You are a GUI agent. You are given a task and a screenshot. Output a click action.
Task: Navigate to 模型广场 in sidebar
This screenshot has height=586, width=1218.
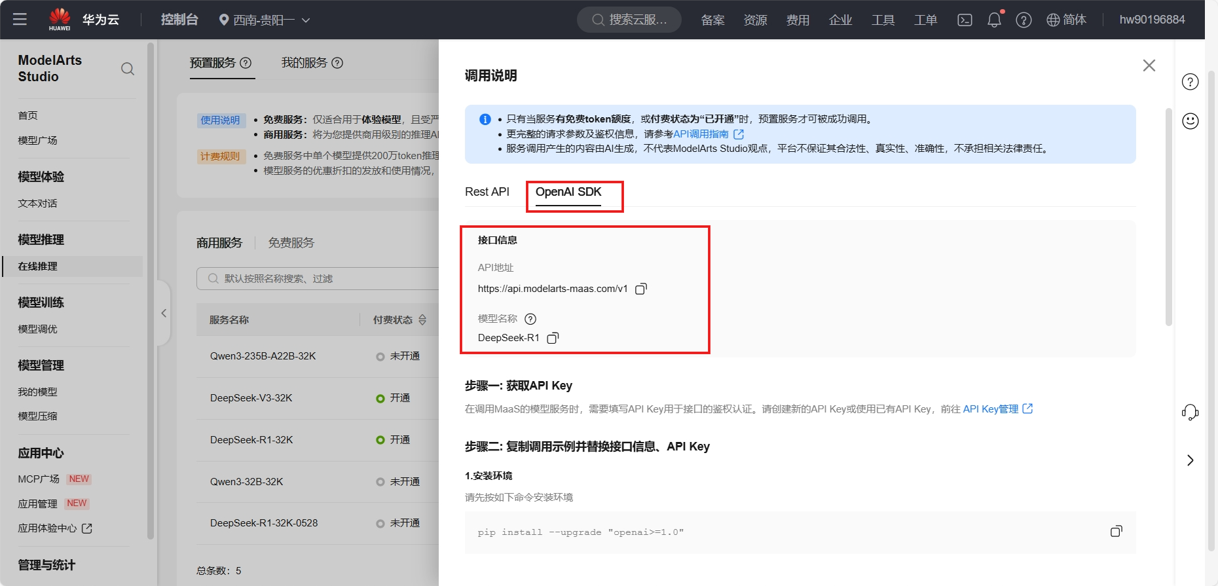coord(37,140)
